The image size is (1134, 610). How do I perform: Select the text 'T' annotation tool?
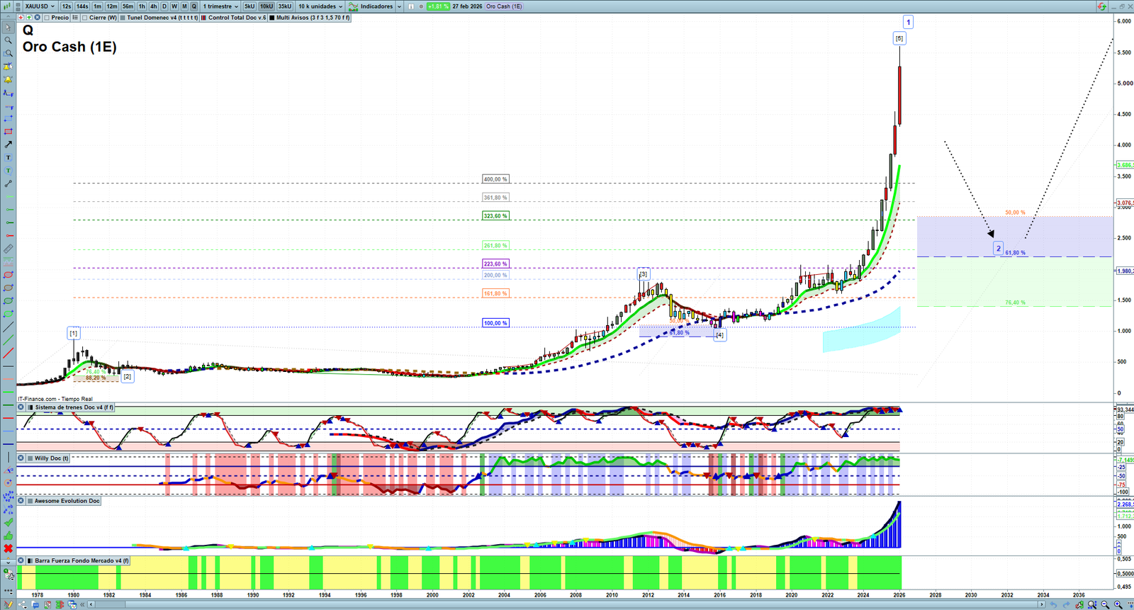(8, 158)
